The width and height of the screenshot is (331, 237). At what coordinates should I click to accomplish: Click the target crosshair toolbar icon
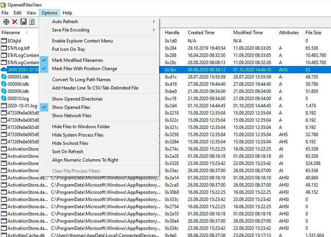[6, 22]
